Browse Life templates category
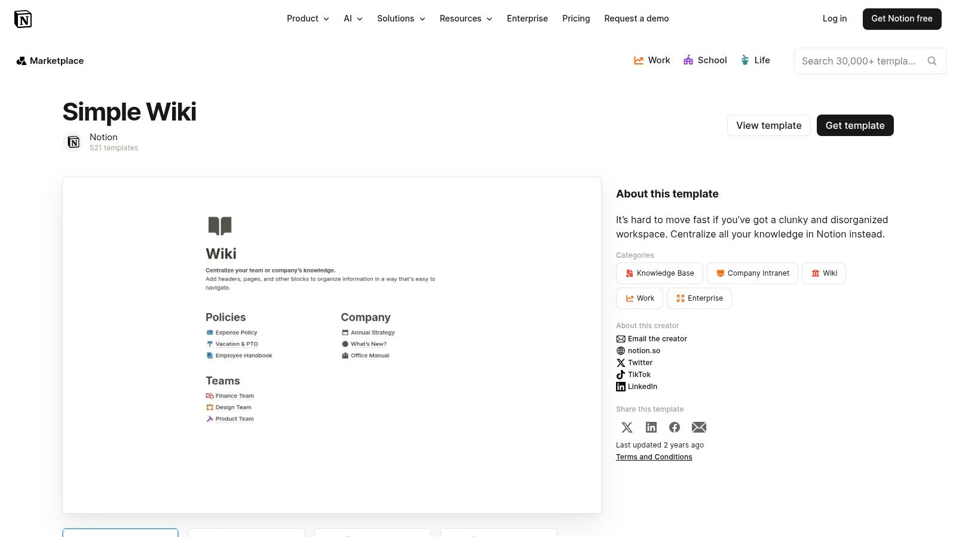The width and height of the screenshot is (956, 537). pos(755,60)
